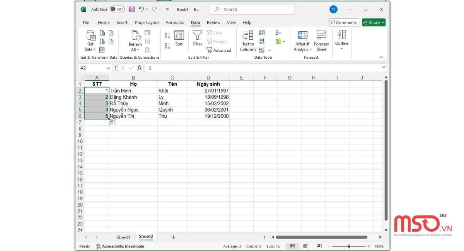The image size is (464, 251).
Task: Click the From Table/Range icon
Action: [x=102, y=50]
